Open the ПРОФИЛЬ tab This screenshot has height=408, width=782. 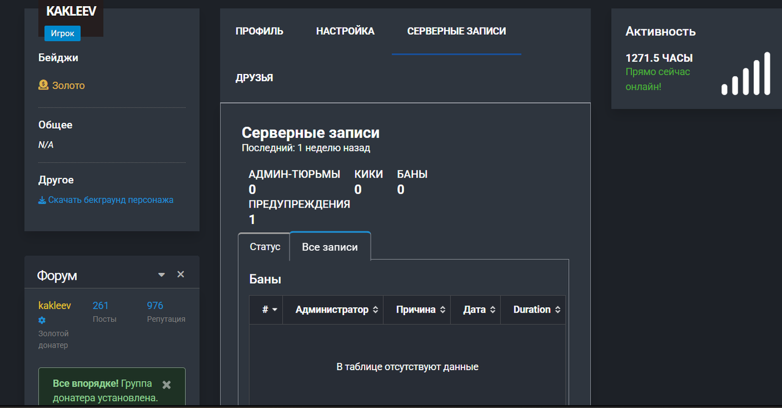pos(260,31)
